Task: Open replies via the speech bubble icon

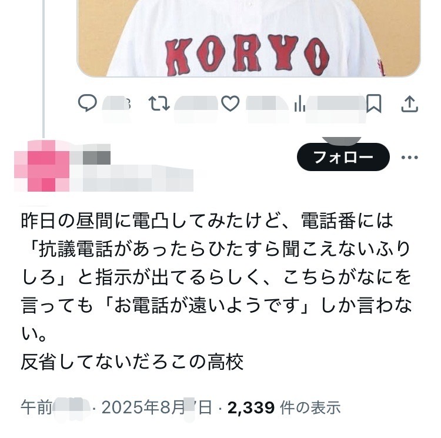Action: (x=87, y=103)
